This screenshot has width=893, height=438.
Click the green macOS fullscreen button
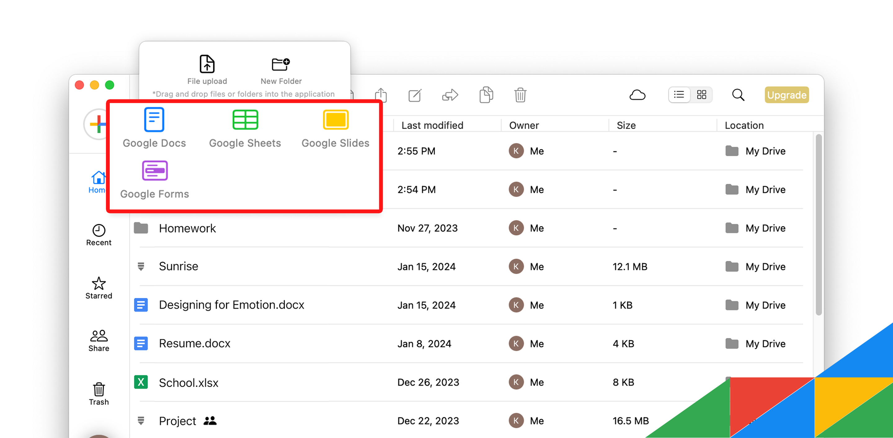(x=109, y=85)
